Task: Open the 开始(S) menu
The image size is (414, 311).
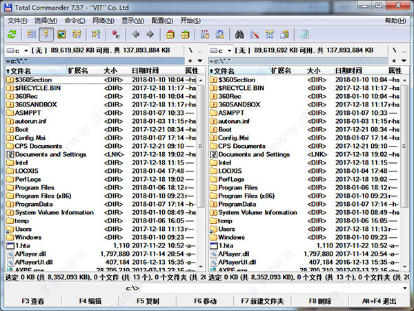Action: [x=190, y=21]
